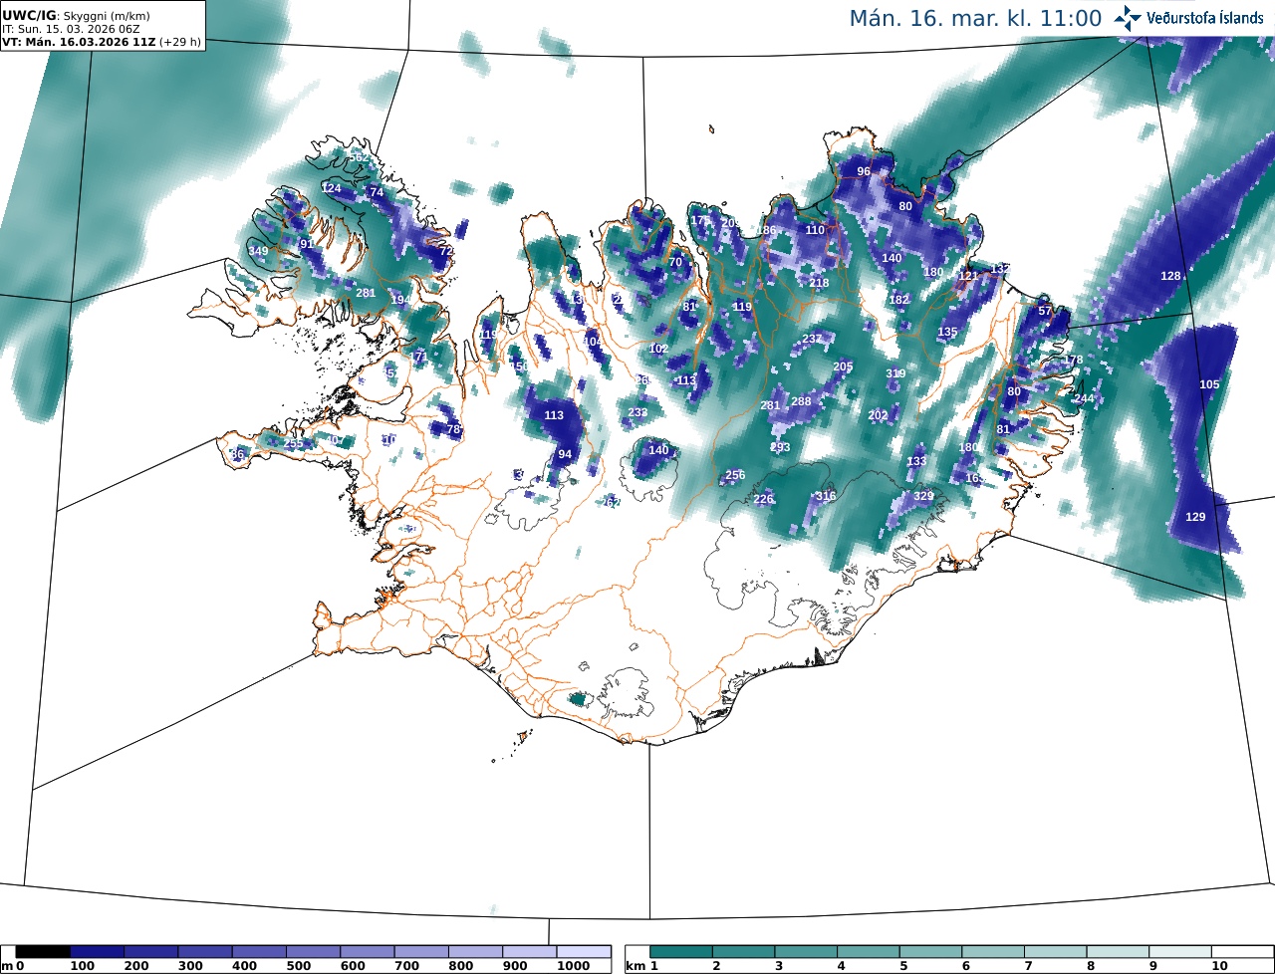Click the 'm 0' label in the metre legend
The height and width of the screenshot is (974, 1275).
(x=13, y=966)
